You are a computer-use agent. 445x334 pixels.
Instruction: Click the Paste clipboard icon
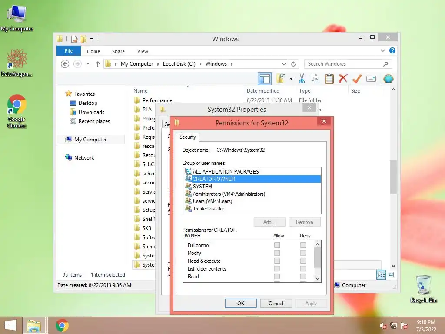pyautogui.click(x=329, y=79)
